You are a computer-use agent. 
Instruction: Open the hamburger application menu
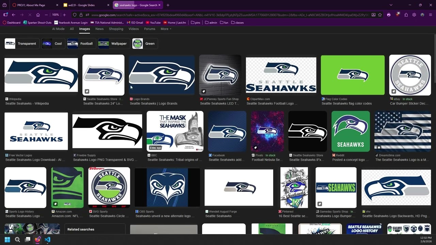431,15
